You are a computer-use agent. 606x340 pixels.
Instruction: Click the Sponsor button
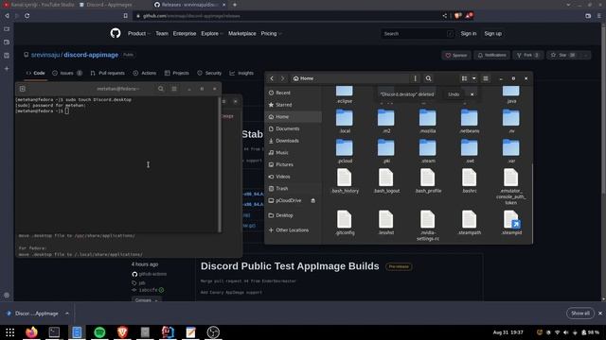456,55
